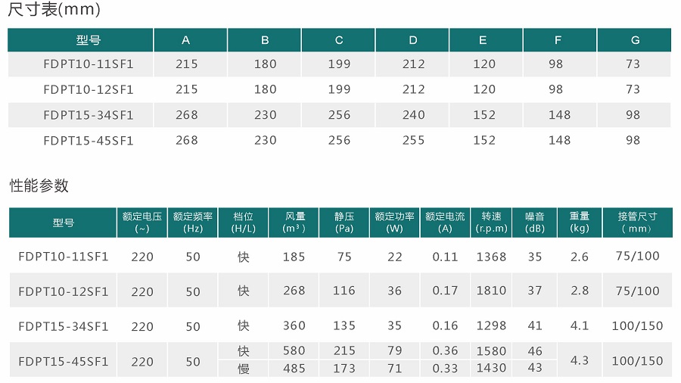Select the 档位 (H/L) column header
Viewport: 681px width, 383px height.
(244, 222)
